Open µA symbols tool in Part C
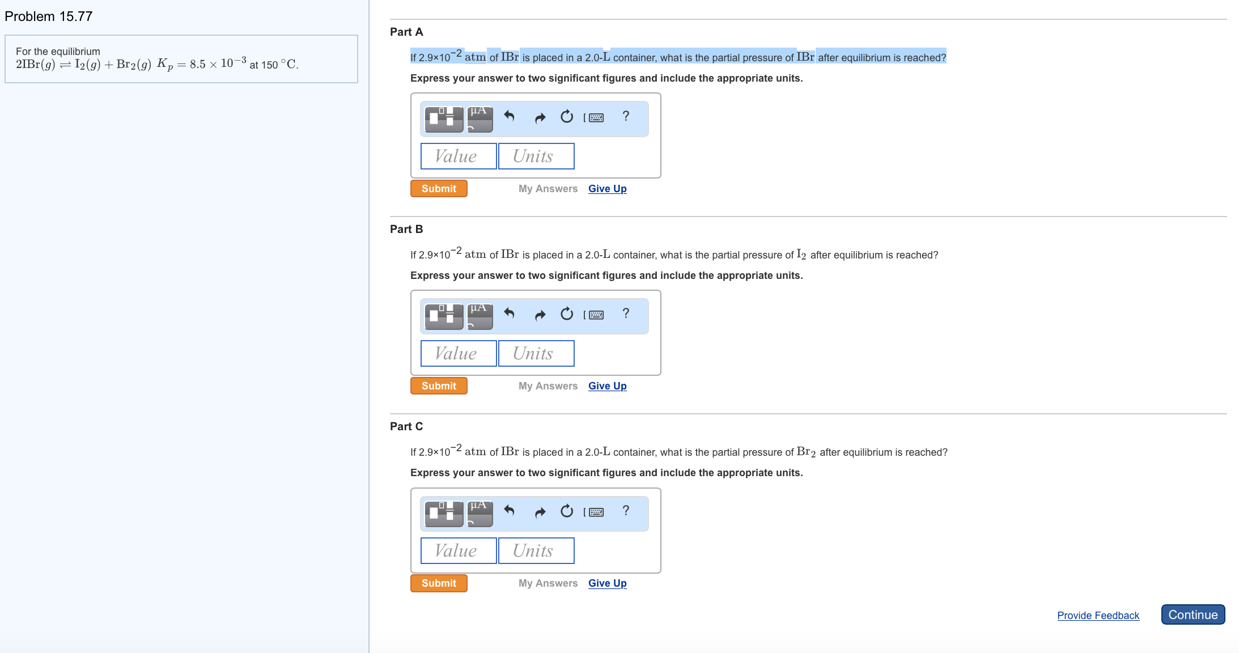The height and width of the screenshot is (653, 1239). coord(480,514)
